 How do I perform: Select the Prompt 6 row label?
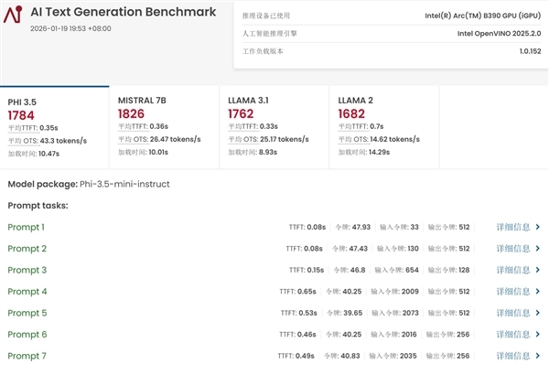(x=27, y=335)
